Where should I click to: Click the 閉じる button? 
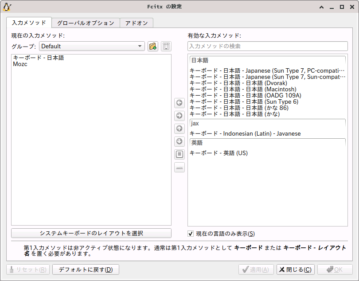tap(295, 269)
